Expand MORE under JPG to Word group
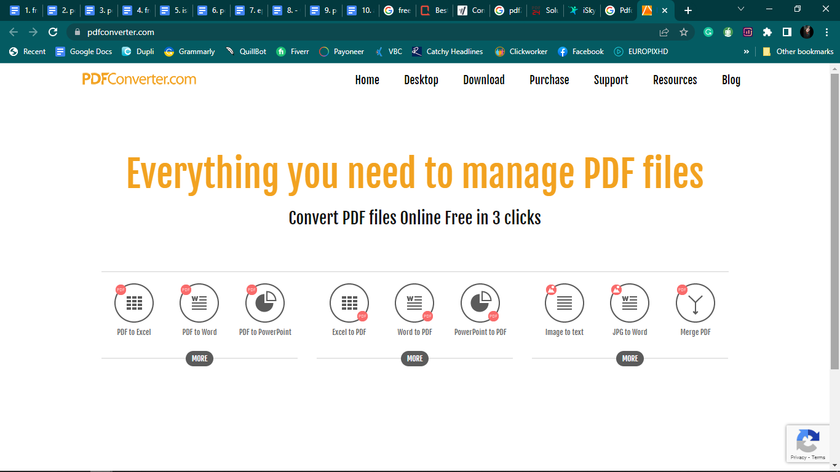This screenshot has width=840, height=472. 630,358
